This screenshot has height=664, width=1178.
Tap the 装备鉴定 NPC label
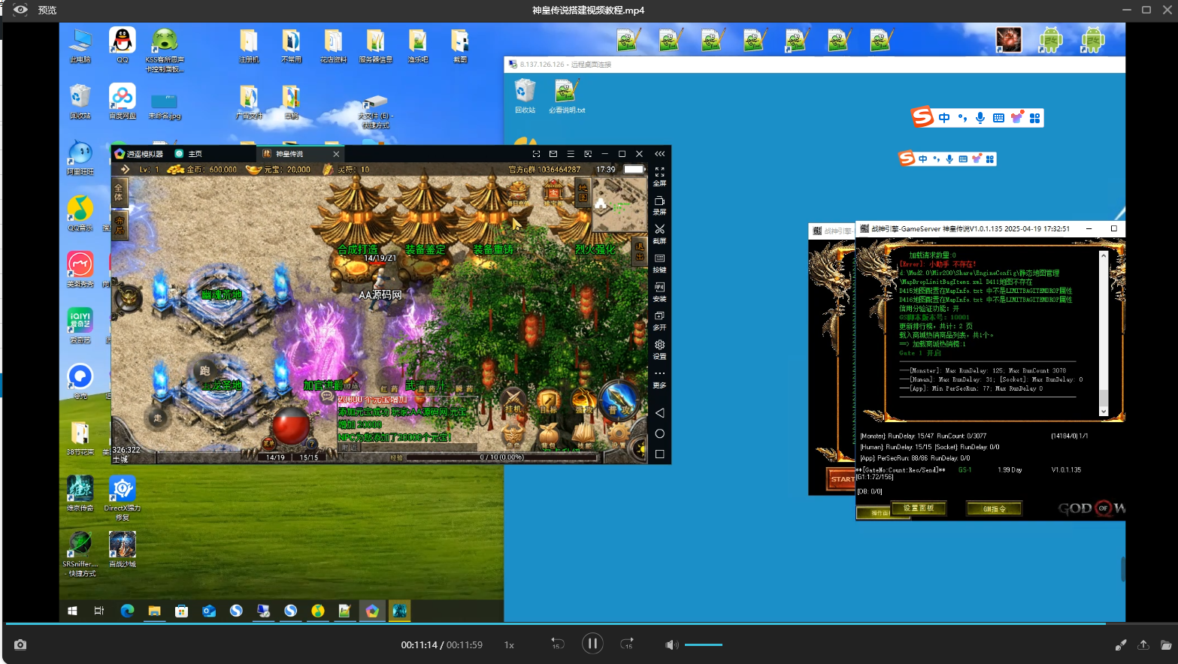425,249
